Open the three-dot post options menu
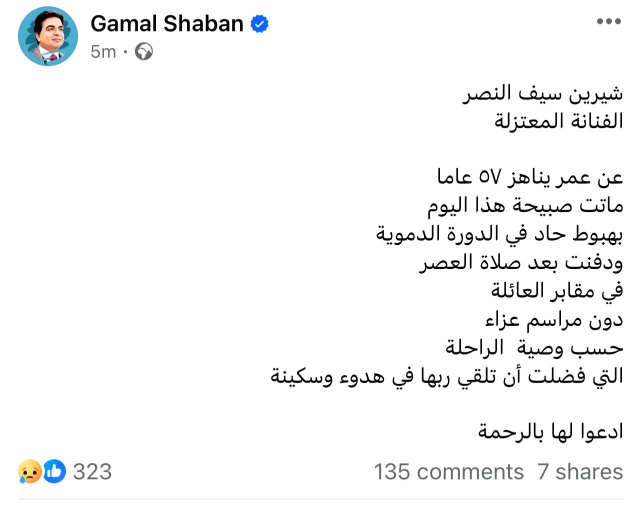 click(608, 22)
